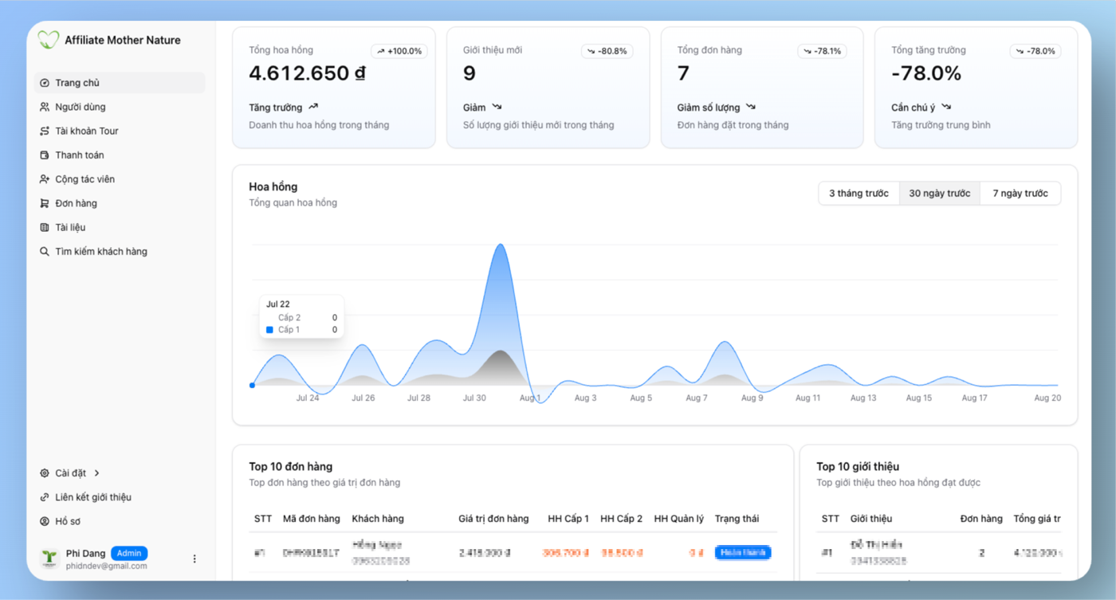This screenshot has width=1116, height=600.
Task: Select the 30 ngày trước range
Action: [x=940, y=194]
